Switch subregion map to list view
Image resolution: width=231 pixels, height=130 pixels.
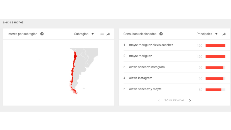pos(102,34)
